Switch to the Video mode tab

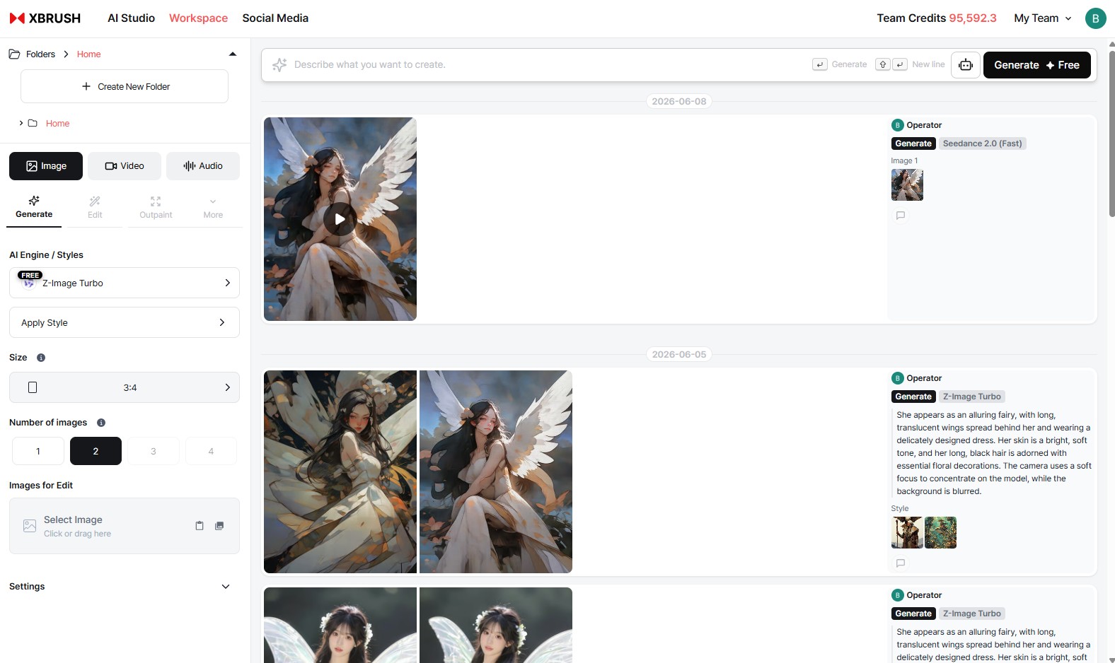click(x=125, y=166)
